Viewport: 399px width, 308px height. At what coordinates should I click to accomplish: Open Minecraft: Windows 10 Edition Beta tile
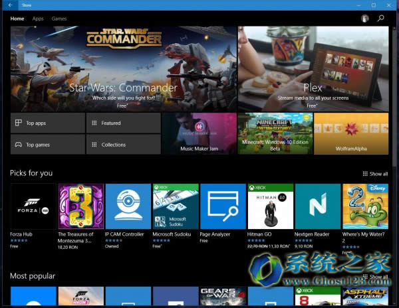point(275,133)
